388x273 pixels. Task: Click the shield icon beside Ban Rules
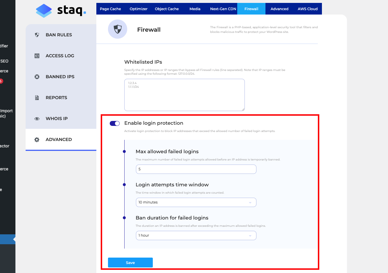[x=37, y=35]
